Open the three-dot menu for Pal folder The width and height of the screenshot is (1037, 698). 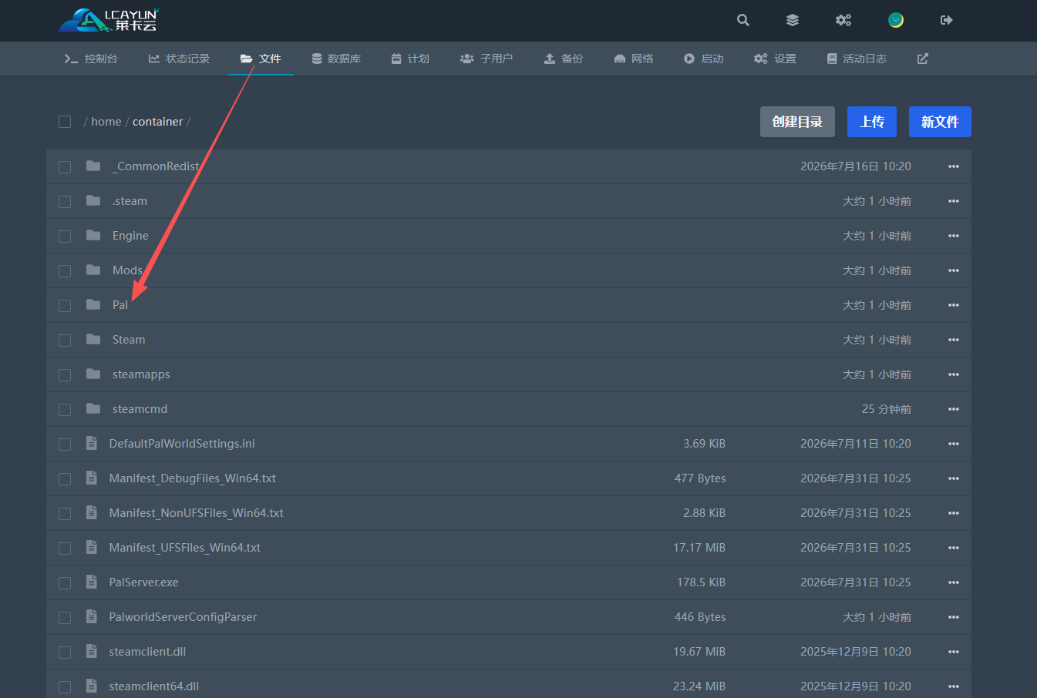(954, 305)
